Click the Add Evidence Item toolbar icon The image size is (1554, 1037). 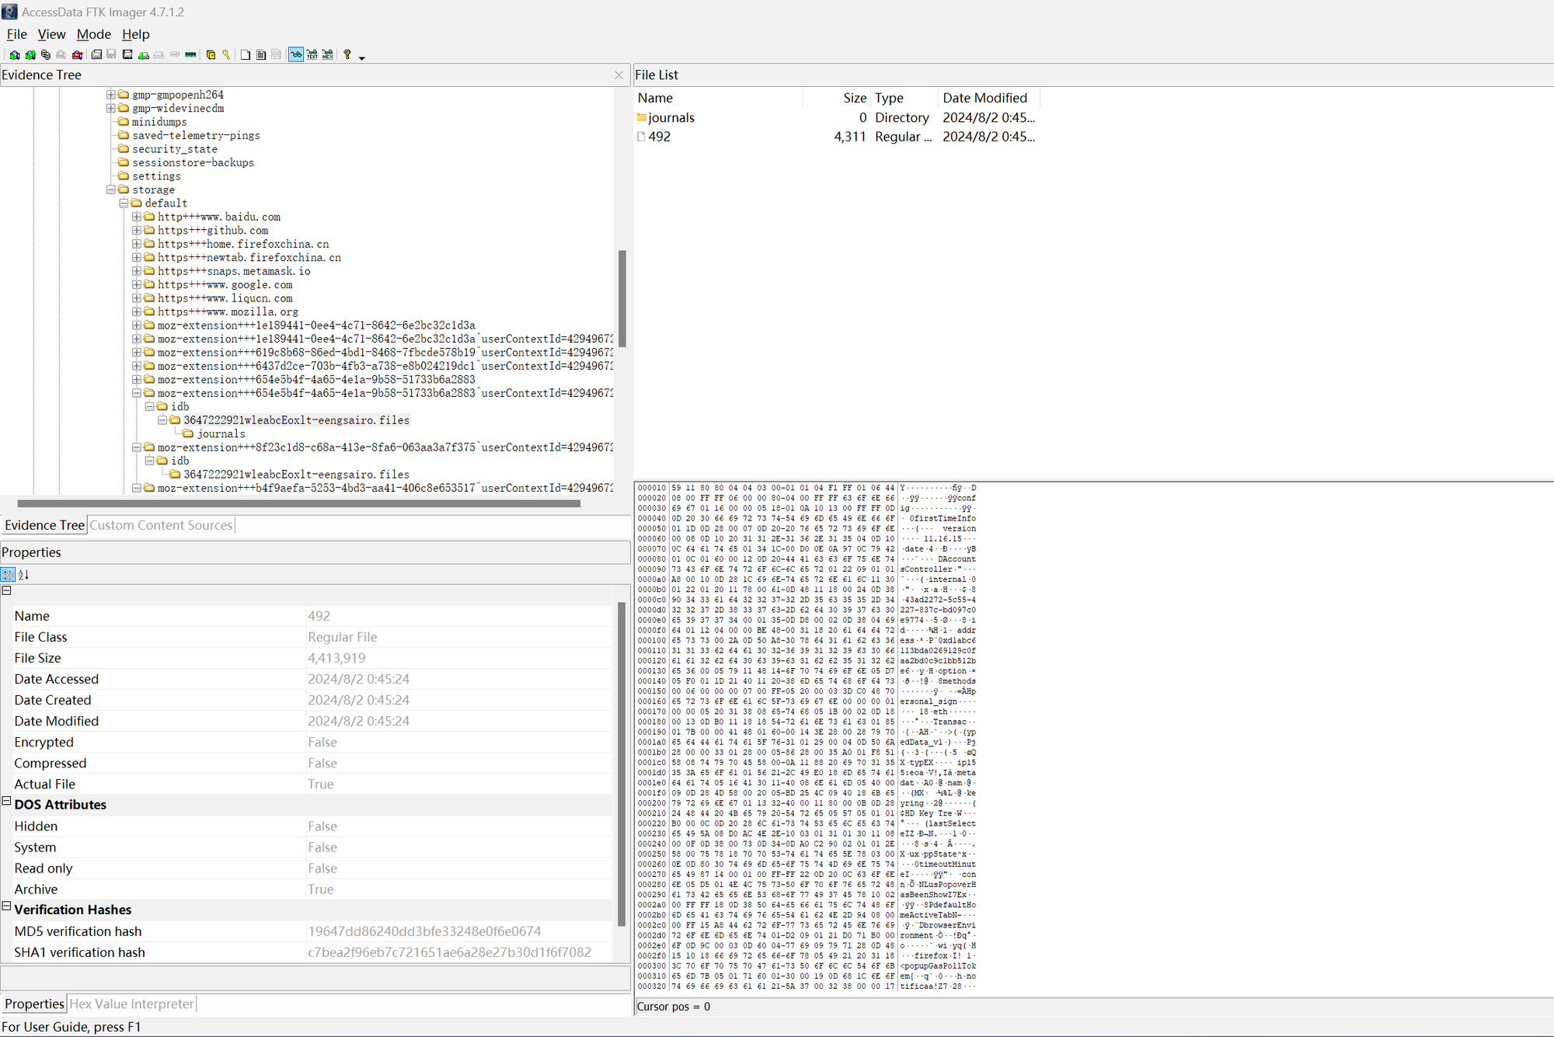click(15, 55)
